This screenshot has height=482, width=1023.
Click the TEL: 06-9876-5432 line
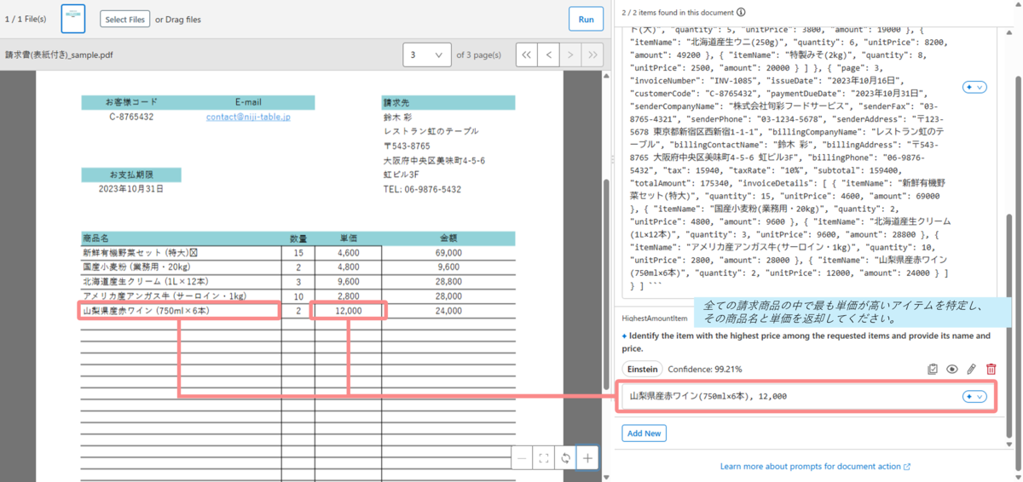click(x=423, y=189)
